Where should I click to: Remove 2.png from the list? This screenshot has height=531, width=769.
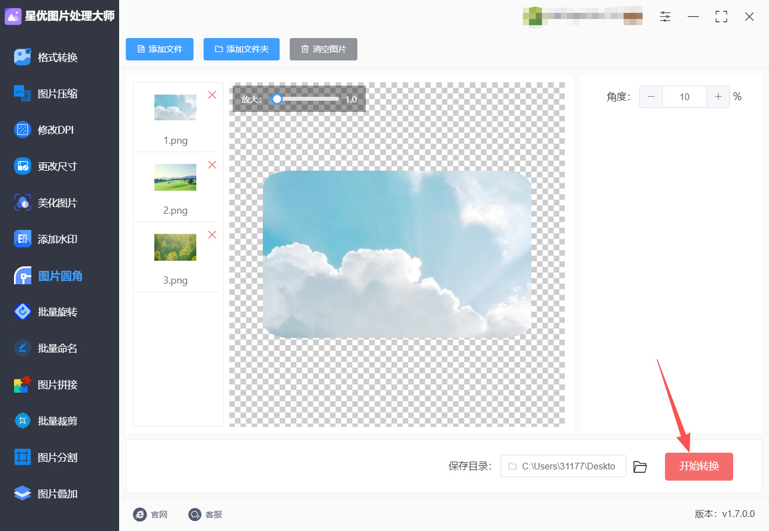click(213, 165)
